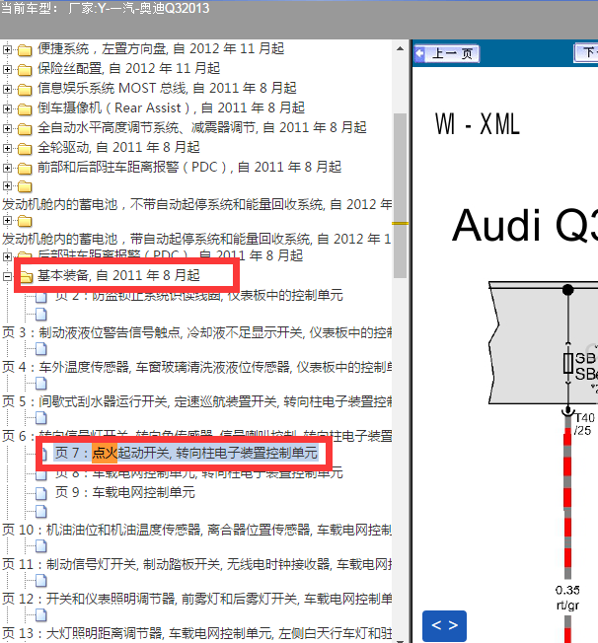Click folder icon of 保险丝配置 entry

(x=25, y=69)
